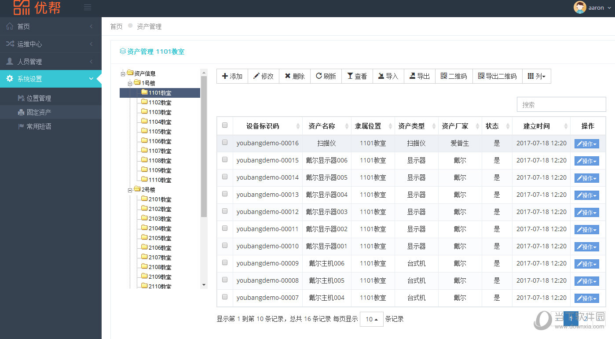Sort by 资产名称 column header

pyautogui.click(x=327, y=126)
